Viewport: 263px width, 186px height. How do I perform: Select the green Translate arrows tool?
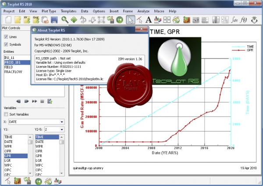(74, 20)
